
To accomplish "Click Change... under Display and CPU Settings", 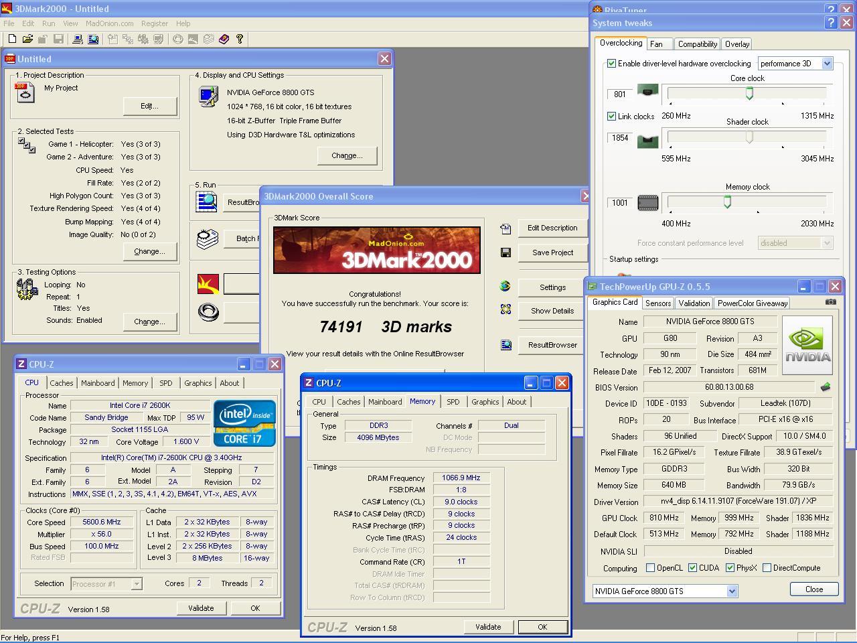I will 347,155.
